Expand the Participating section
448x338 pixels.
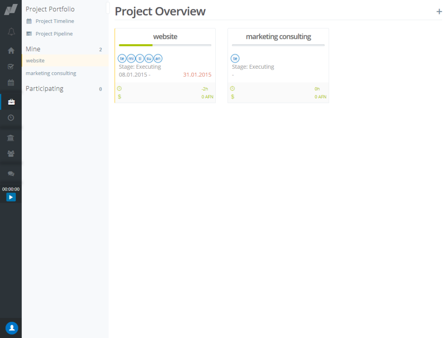pyautogui.click(x=45, y=88)
